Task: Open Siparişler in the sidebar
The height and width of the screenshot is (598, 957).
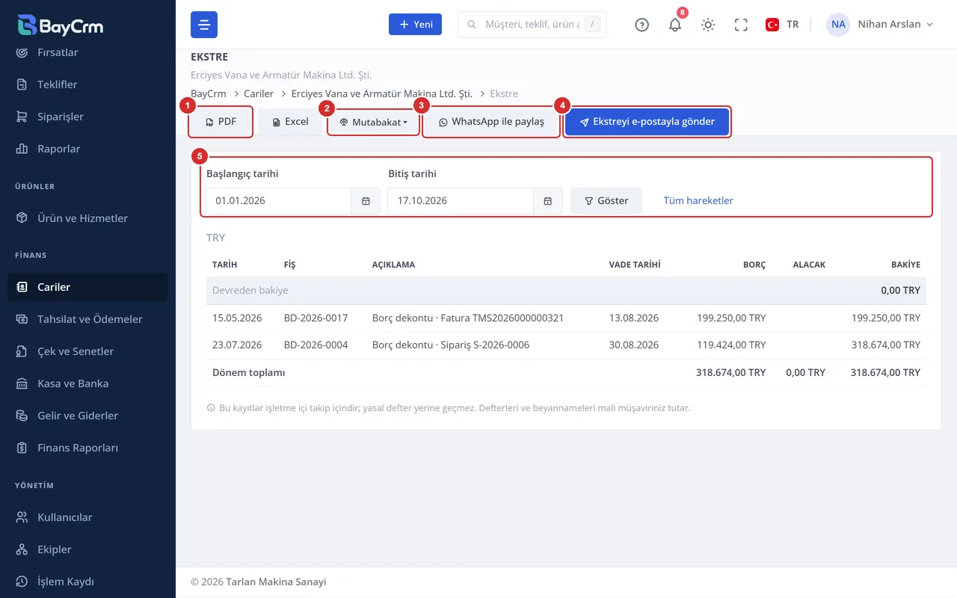Action: [61, 117]
